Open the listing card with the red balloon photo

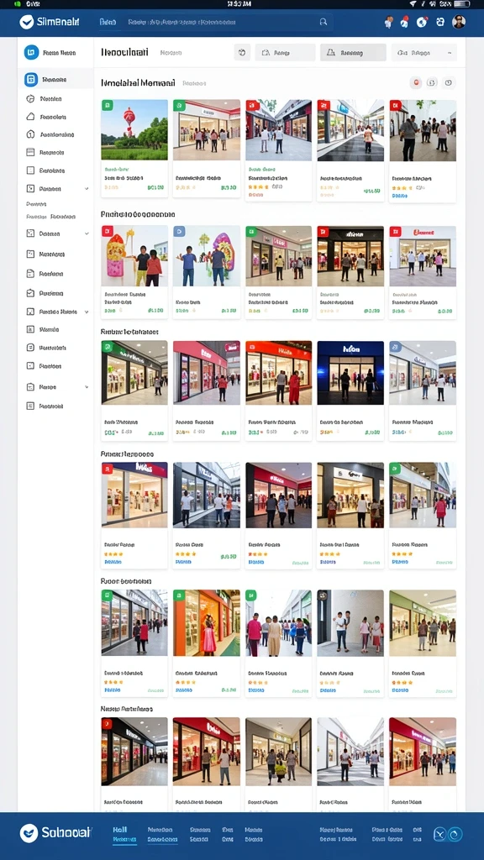134,149
